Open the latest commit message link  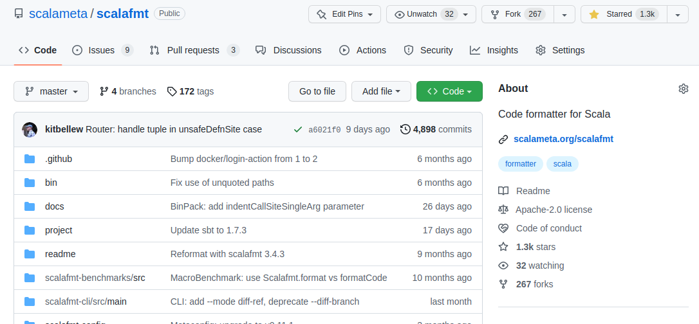[174, 129]
